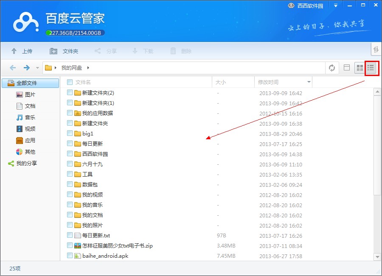382x276 pixels.
Task: Open the transfer list side panel icon
Action: 376,50
